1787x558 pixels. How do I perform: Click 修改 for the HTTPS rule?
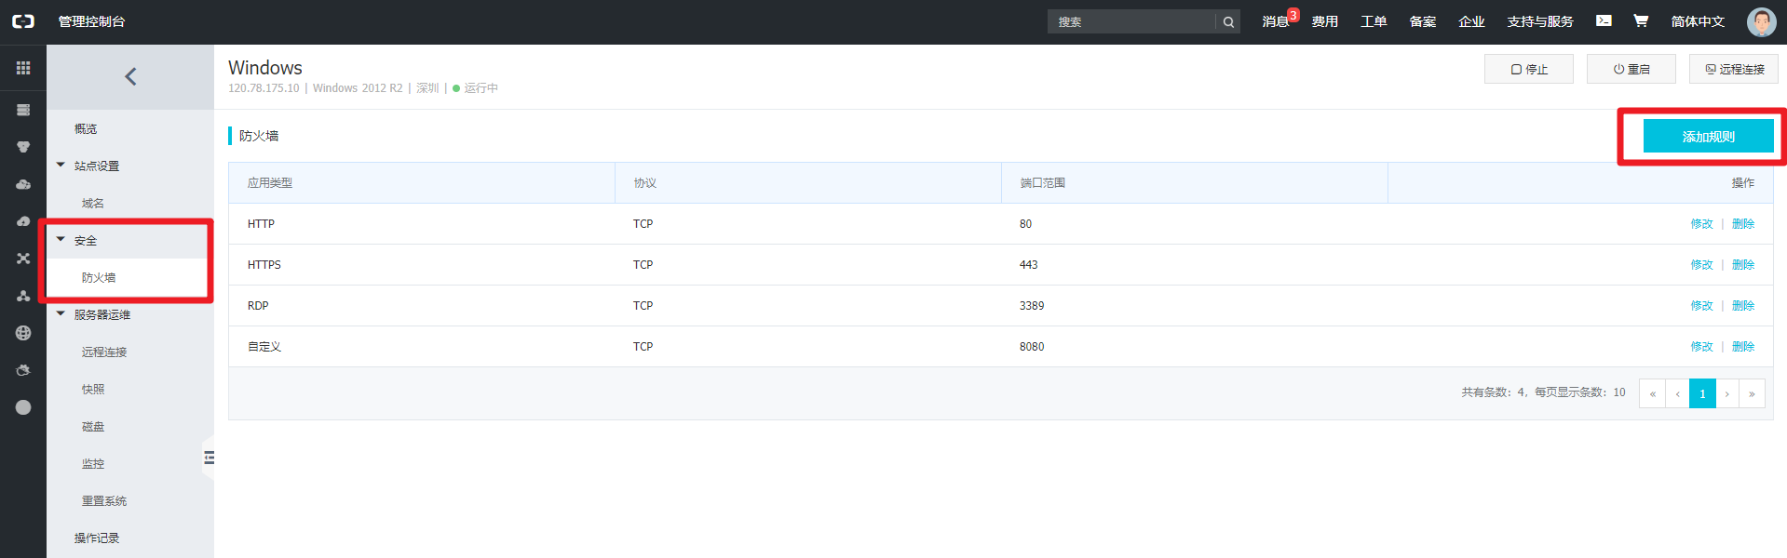[x=1701, y=265]
